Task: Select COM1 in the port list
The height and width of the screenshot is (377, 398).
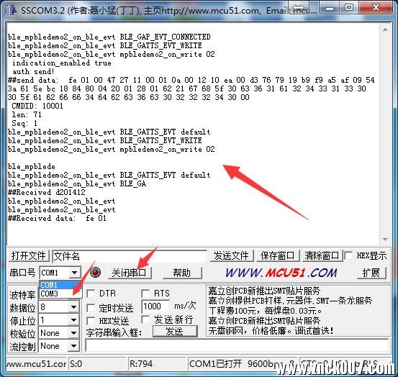Action: pos(60,285)
